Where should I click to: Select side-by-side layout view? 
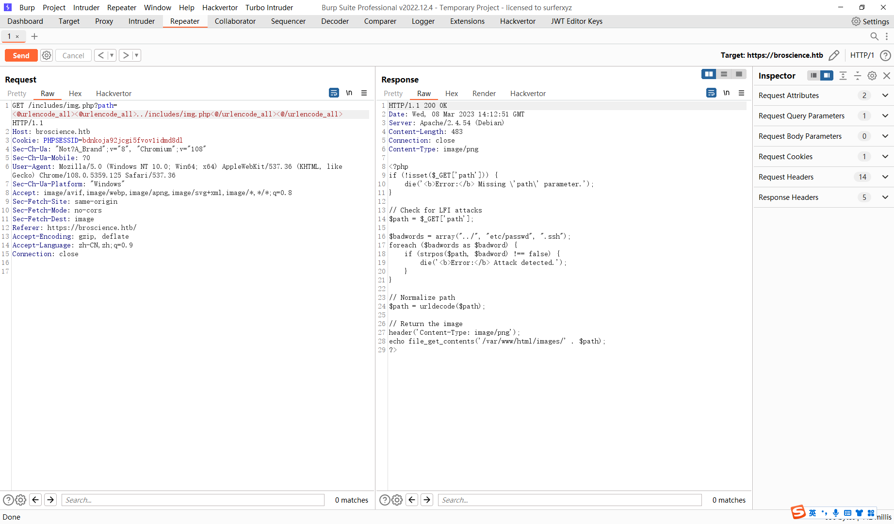point(709,74)
